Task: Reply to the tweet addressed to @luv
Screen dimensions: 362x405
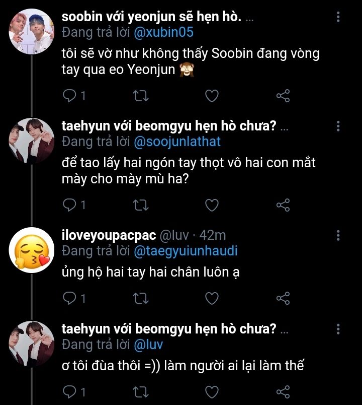Action: tap(70, 392)
